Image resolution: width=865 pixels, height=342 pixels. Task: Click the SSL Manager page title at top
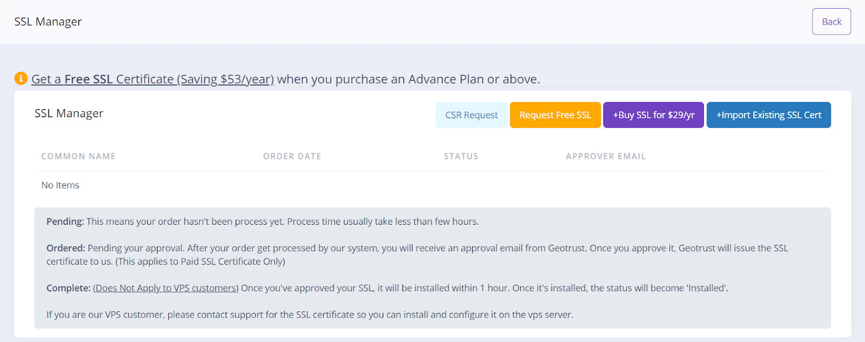point(48,22)
